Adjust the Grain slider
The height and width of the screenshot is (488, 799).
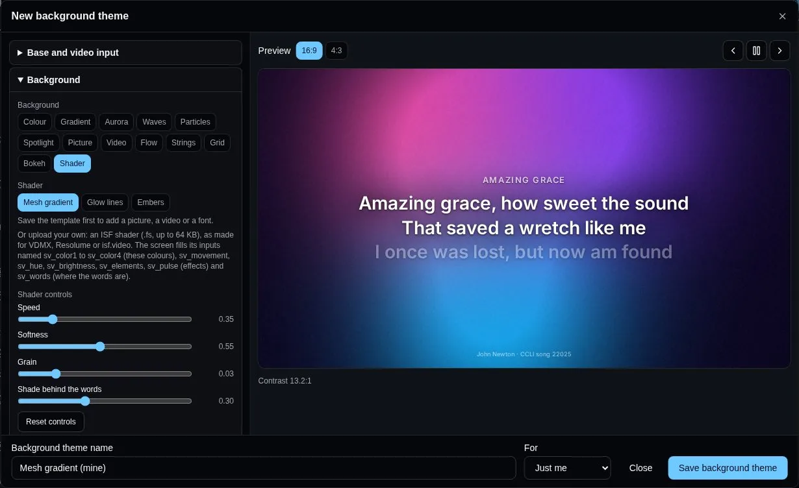[x=105, y=374]
